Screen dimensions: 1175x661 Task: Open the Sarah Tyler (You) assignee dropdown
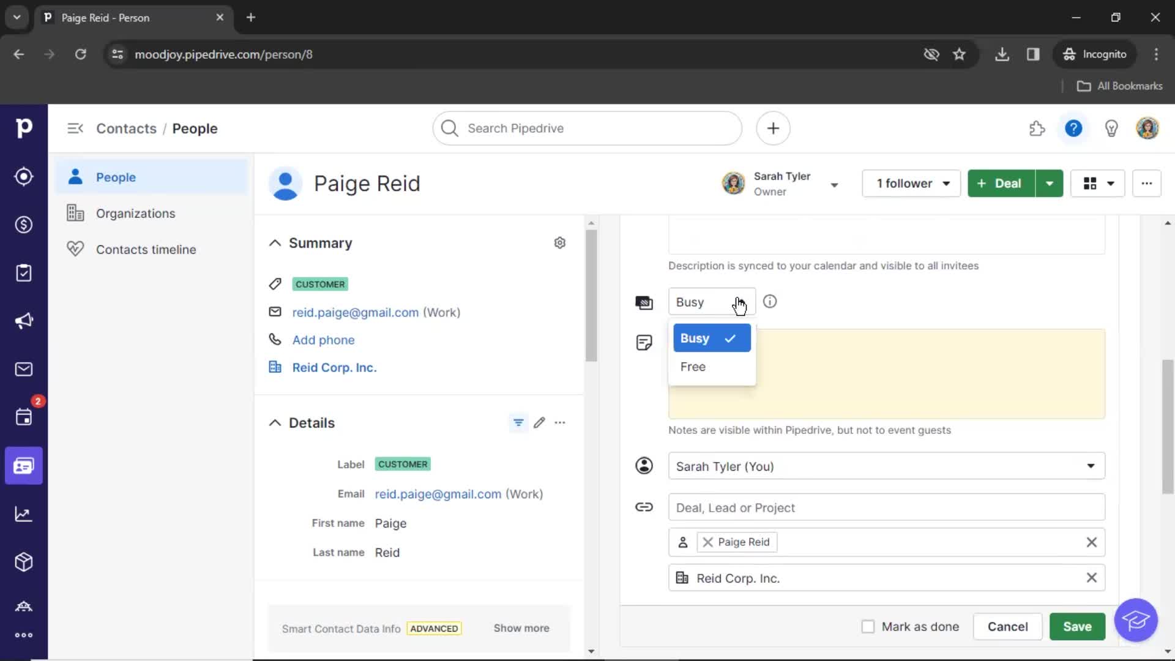[x=886, y=466]
